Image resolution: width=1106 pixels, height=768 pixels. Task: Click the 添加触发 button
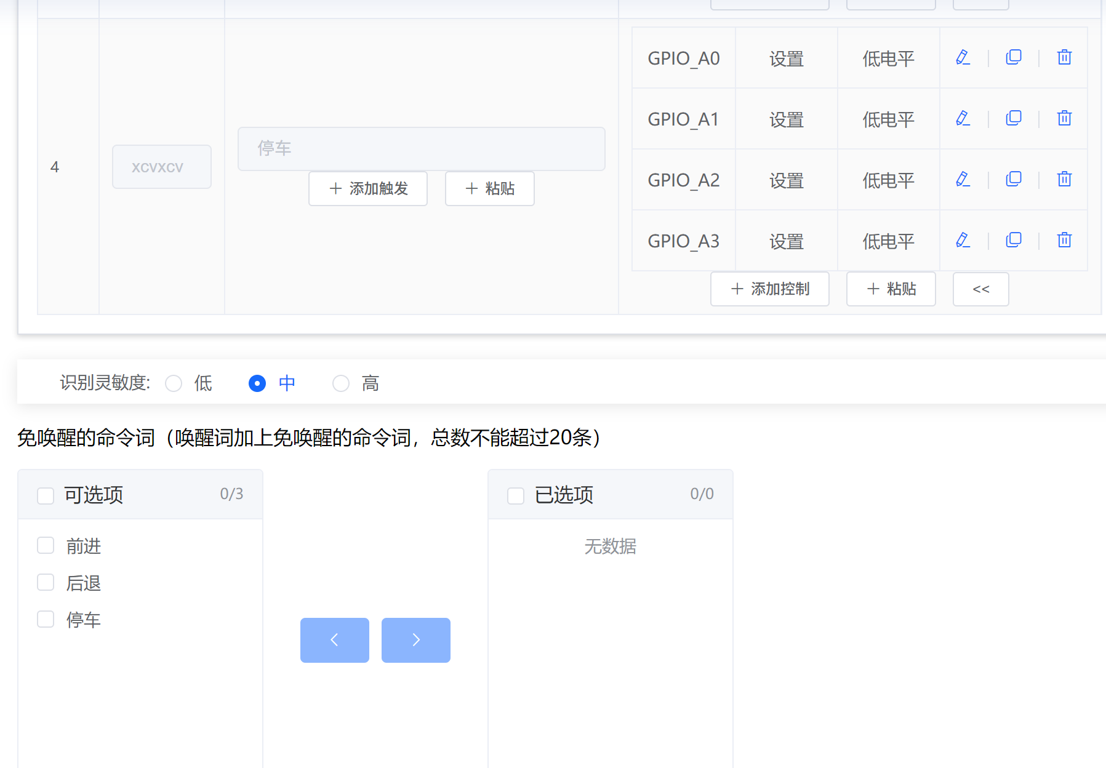(367, 189)
